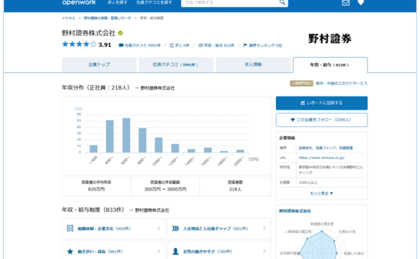420x259 pixels.
Task: Expand company info with もっと見る
Action: point(321,193)
